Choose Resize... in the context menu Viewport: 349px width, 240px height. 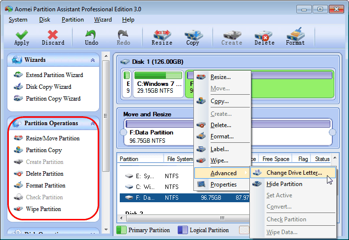pyautogui.click(x=222, y=77)
